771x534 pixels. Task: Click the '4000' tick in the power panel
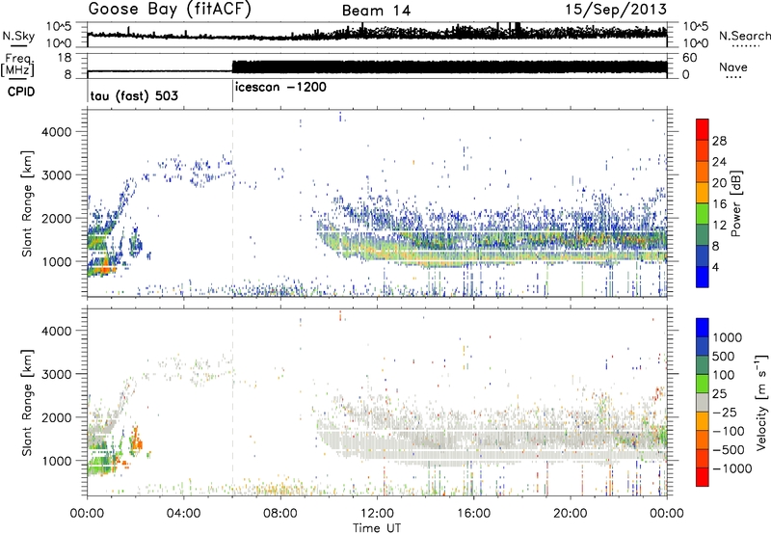[x=57, y=132]
